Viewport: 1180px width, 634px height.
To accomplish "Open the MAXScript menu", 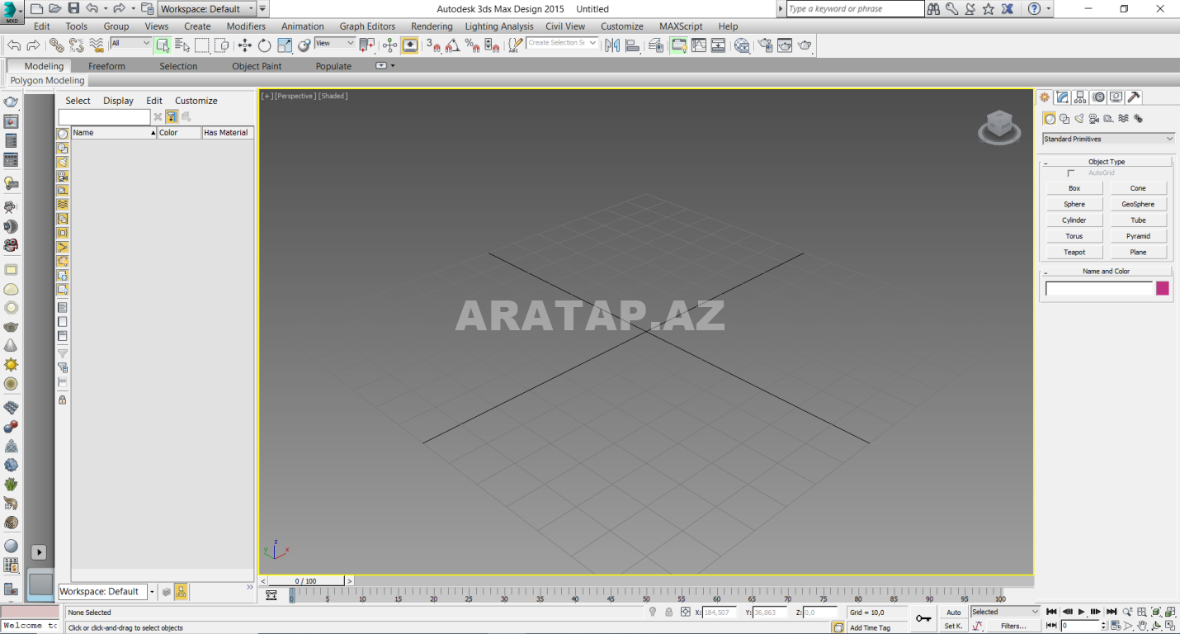I will [x=681, y=26].
